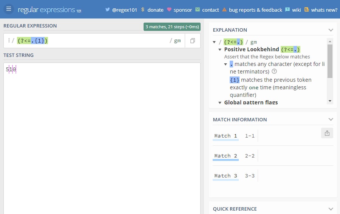This screenshot has width=340, height=214.
Task: Click the Global pattern flags heading
Action: click(251, 102)
